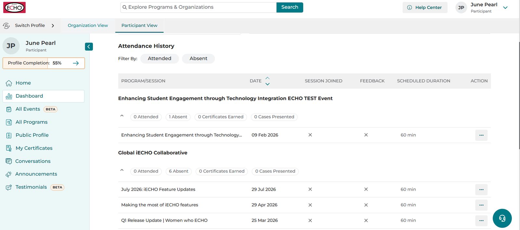Open the June Pearl account dropdown chevron
Screen dimensions: 520x230
point(505,7)
